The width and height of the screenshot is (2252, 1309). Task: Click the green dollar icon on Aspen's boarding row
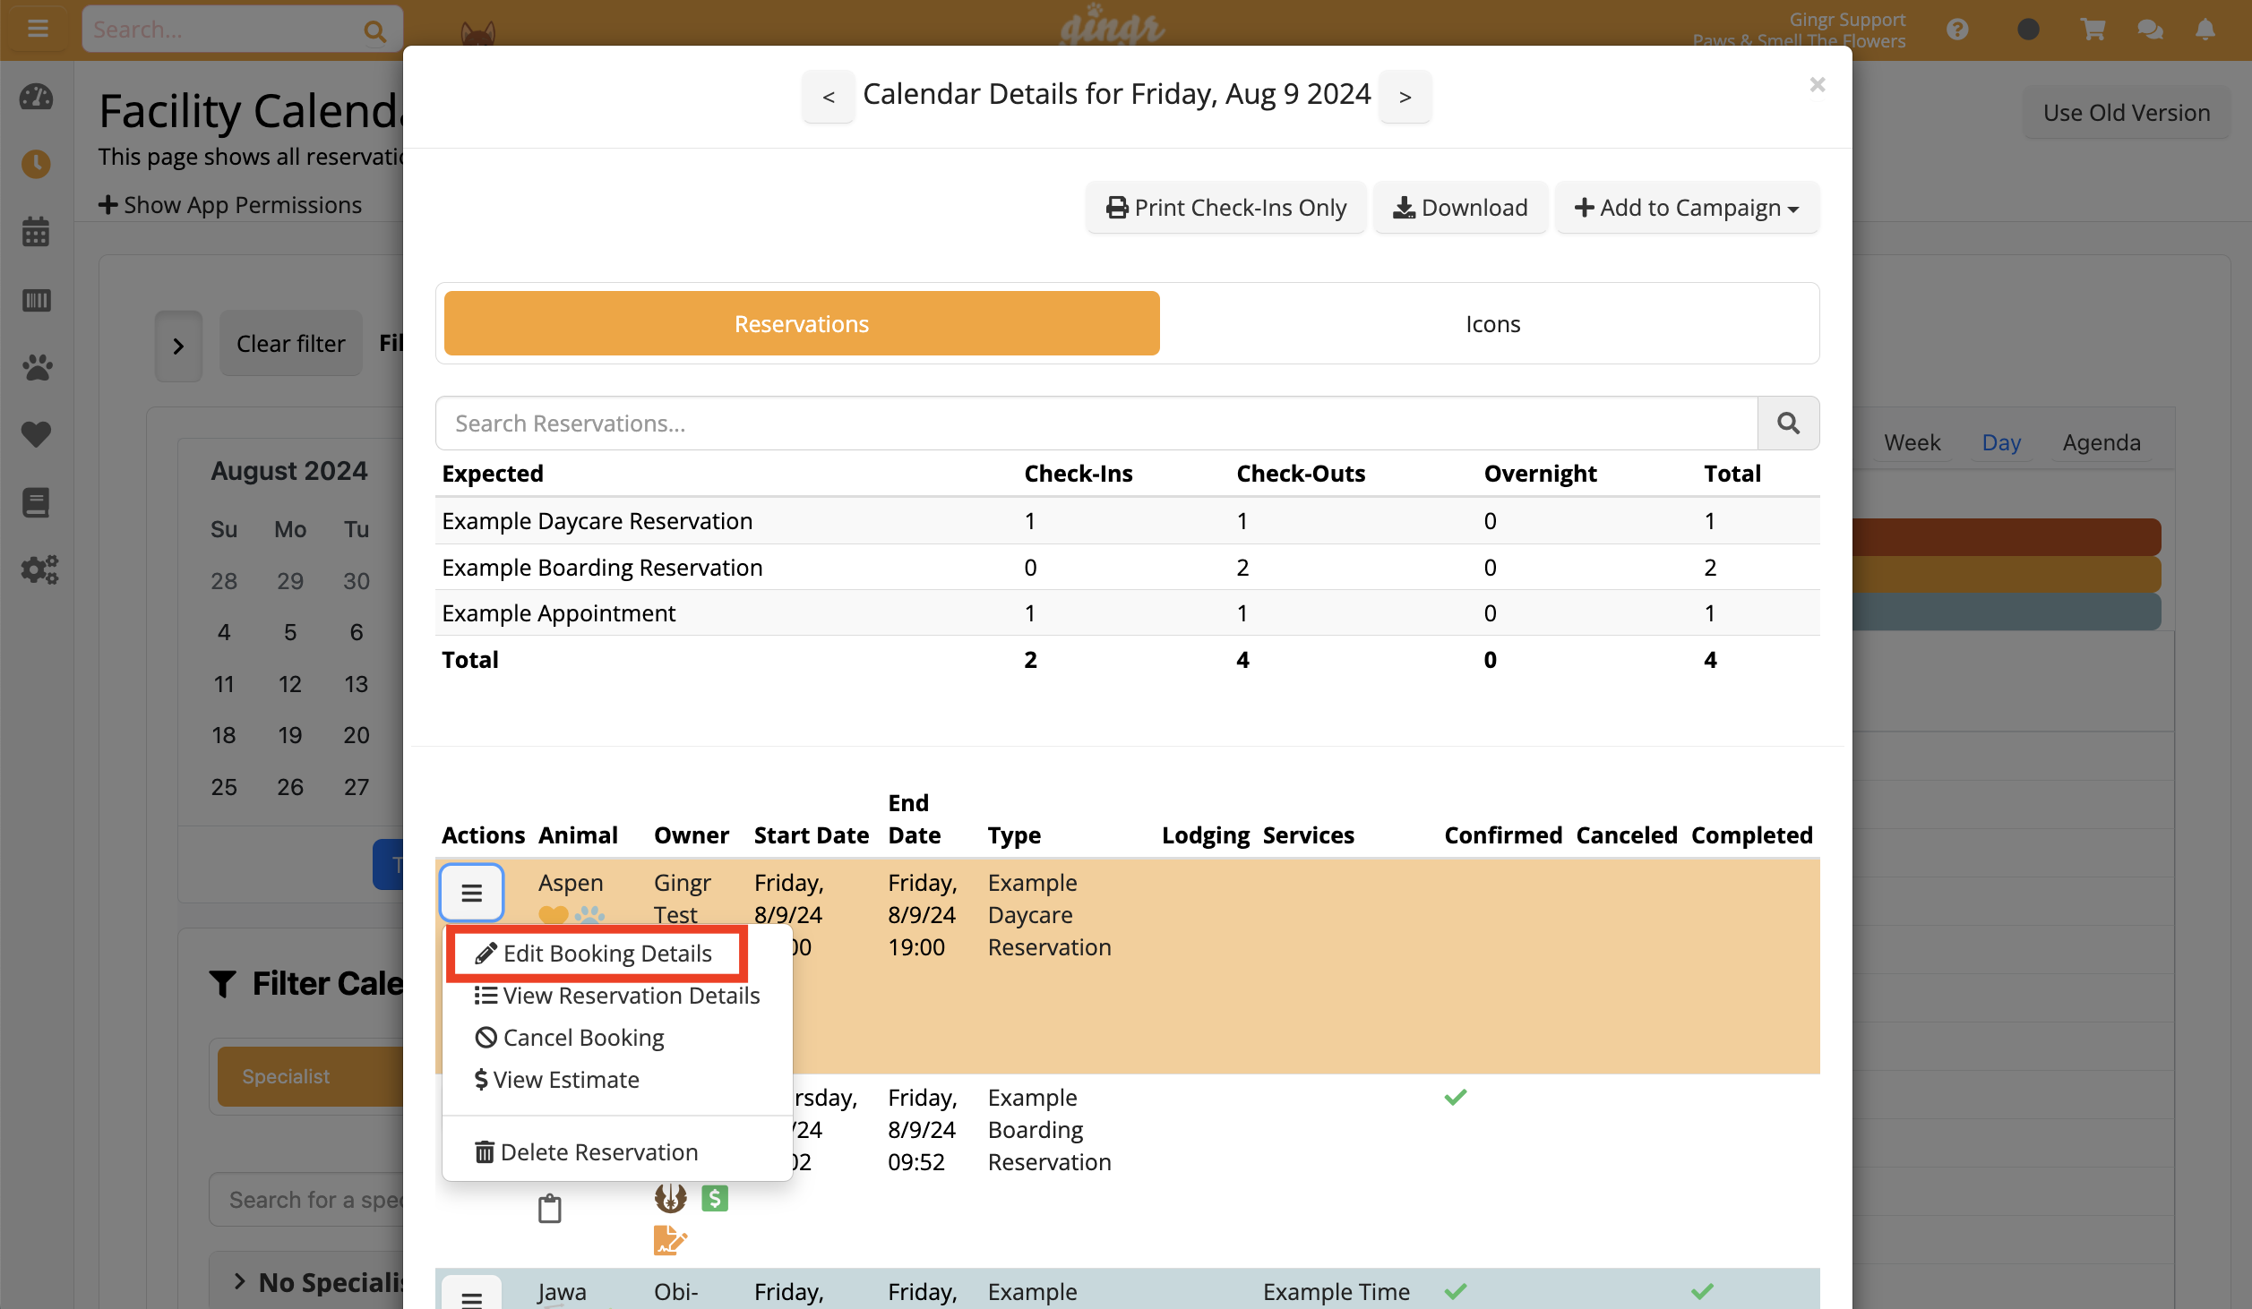click(714, 1197)
